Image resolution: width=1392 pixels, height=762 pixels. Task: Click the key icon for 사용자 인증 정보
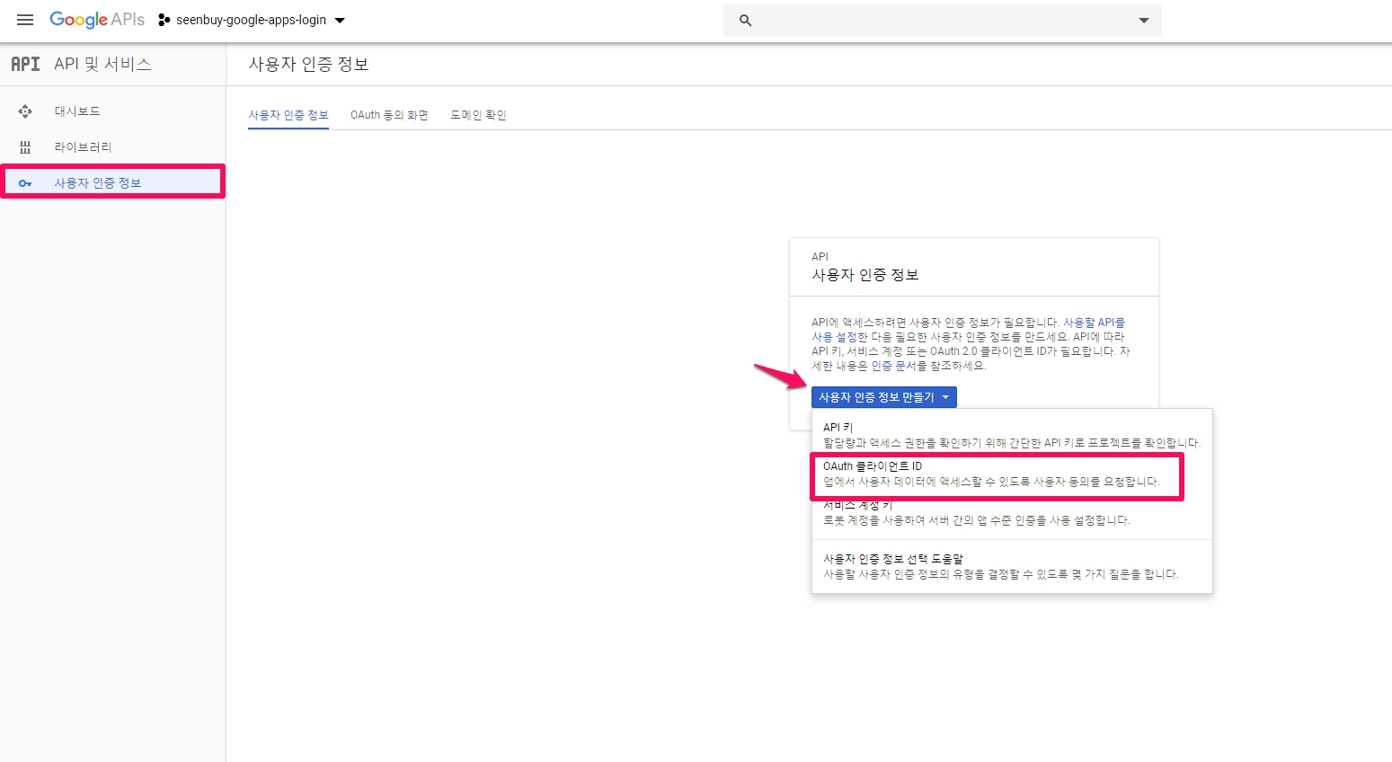pos(25,183)
